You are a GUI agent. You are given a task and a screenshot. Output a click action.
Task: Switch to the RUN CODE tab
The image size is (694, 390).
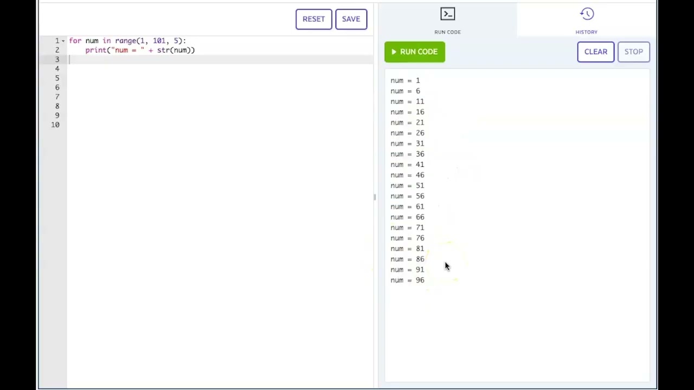447,20
